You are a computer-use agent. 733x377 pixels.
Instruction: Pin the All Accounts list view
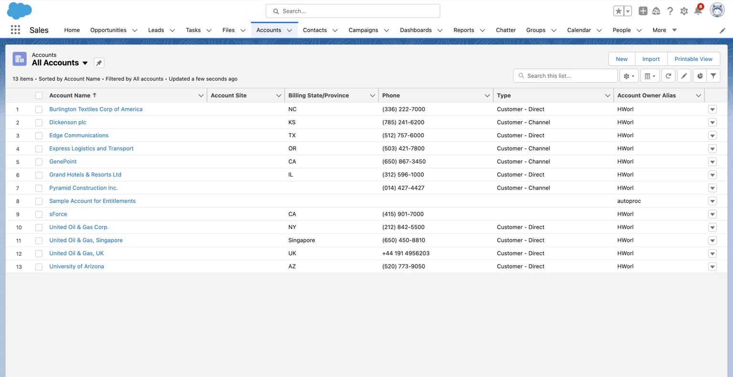pyautogui.click(x=99, y=63)
